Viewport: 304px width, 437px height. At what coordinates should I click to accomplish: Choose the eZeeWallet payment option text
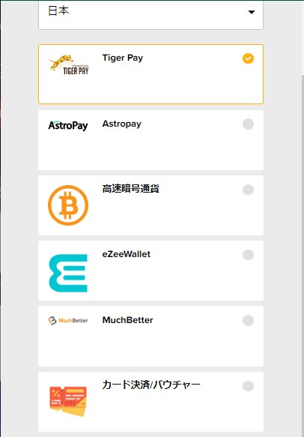(x=127, y=254)
